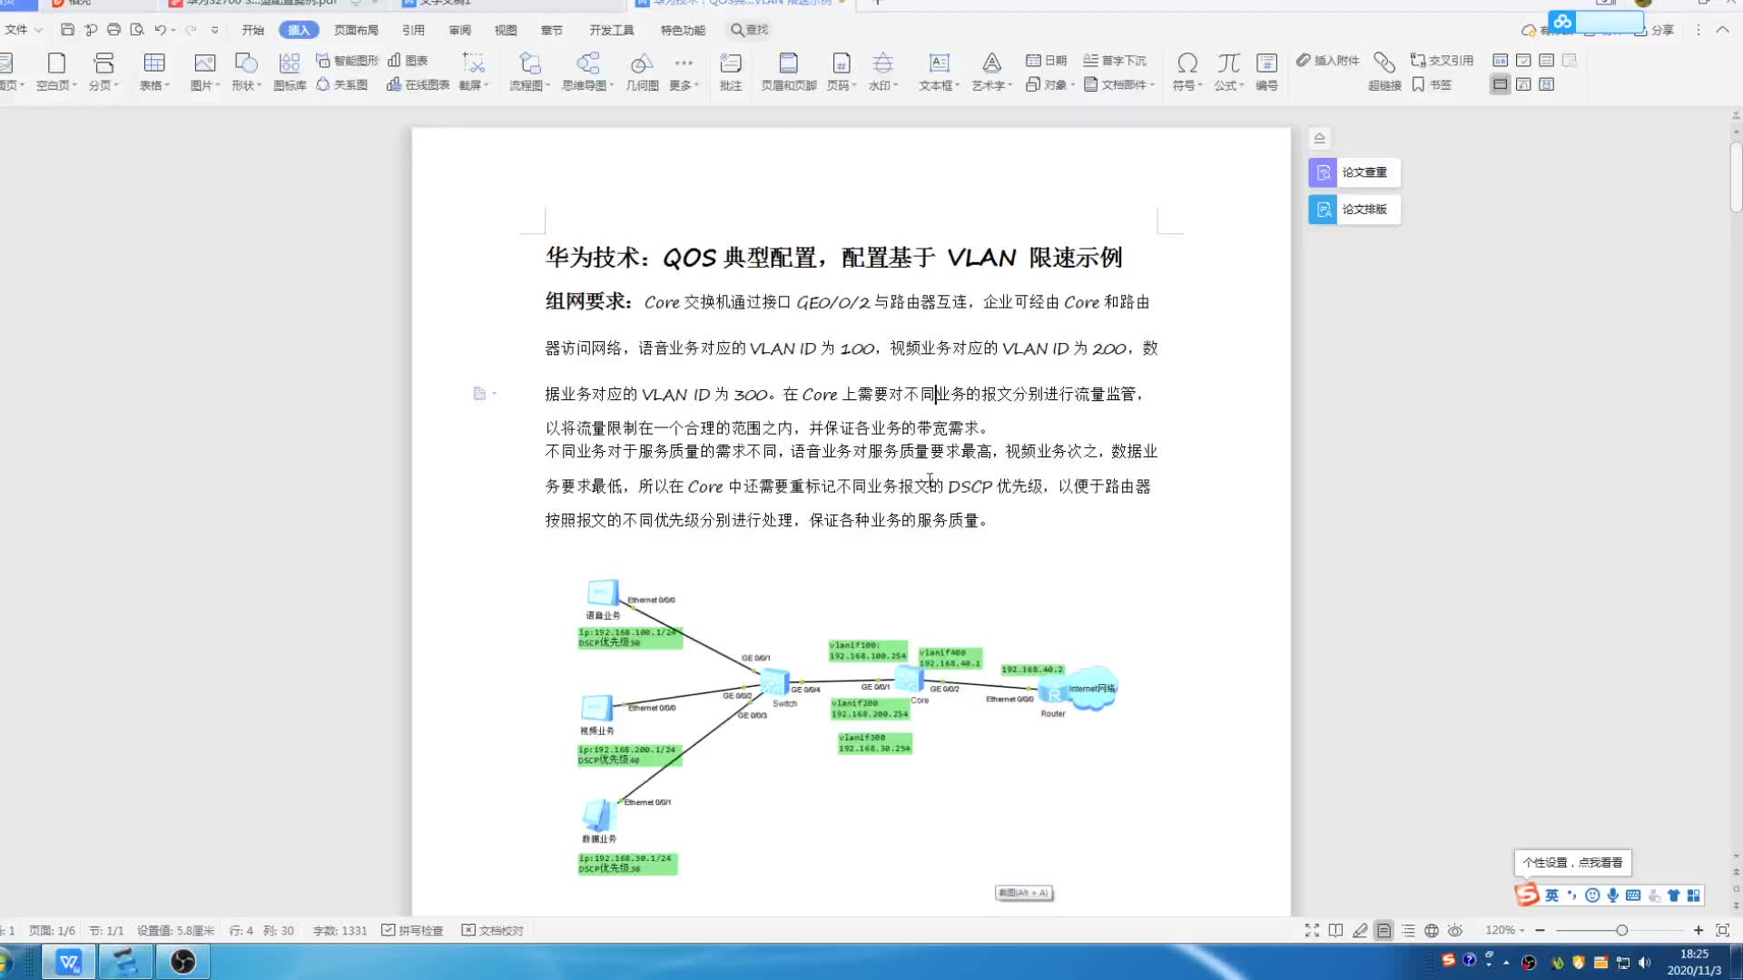Insert a Smart Graphic (智能图形)
This screenshot has width=1743, height=980.
click(x=347, y=60)
